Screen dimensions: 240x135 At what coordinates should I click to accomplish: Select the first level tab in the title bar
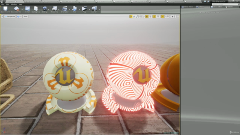[x=15, y=1]
